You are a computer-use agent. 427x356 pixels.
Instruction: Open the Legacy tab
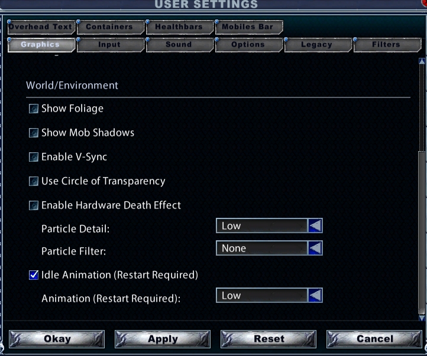click(x=318, y=44)
